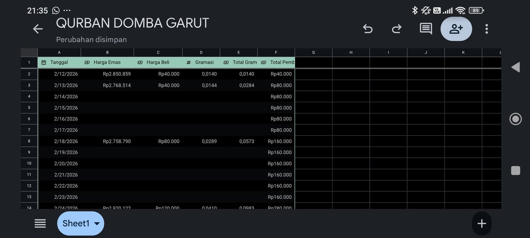Select Rp80.000 total cell in row 5
Screen dimensions: 530x238
coord(276,108)
